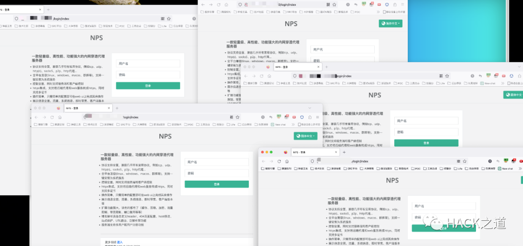The width and height of the screenshot is (523, 246).
Task: Go back in the middle-right Firefox window
Action: pyautogui.click(x=246, y=76)
